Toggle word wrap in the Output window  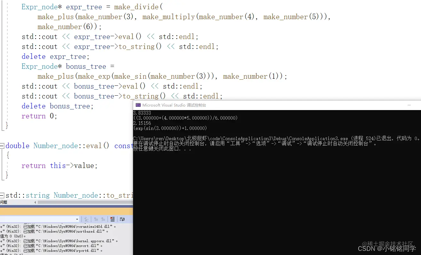tap(122, 219)
